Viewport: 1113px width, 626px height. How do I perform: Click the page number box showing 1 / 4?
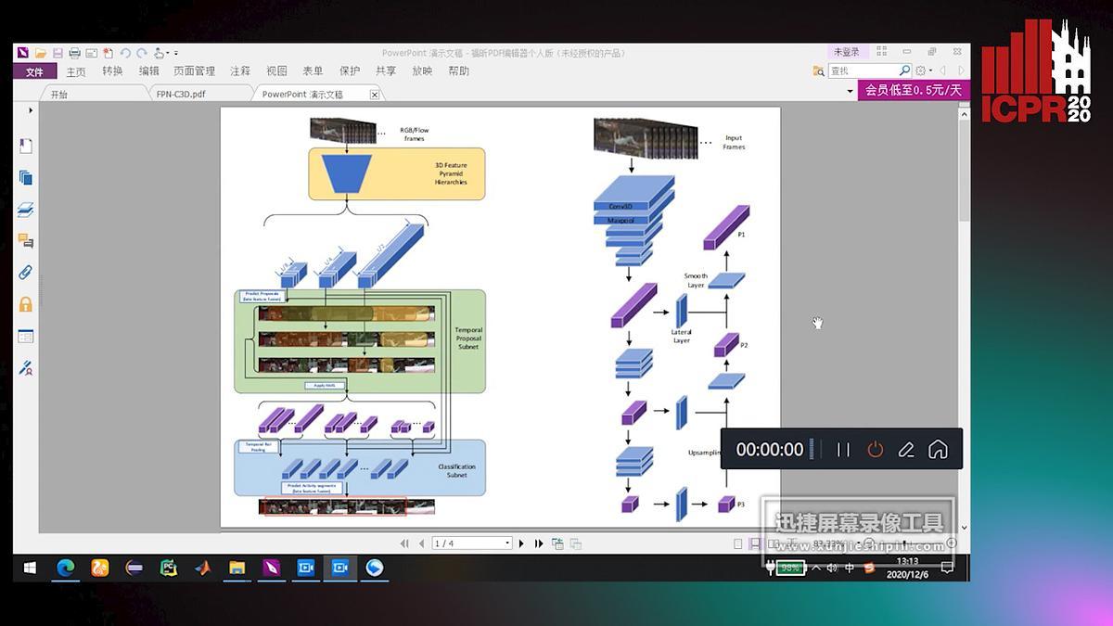coord(472,543)
